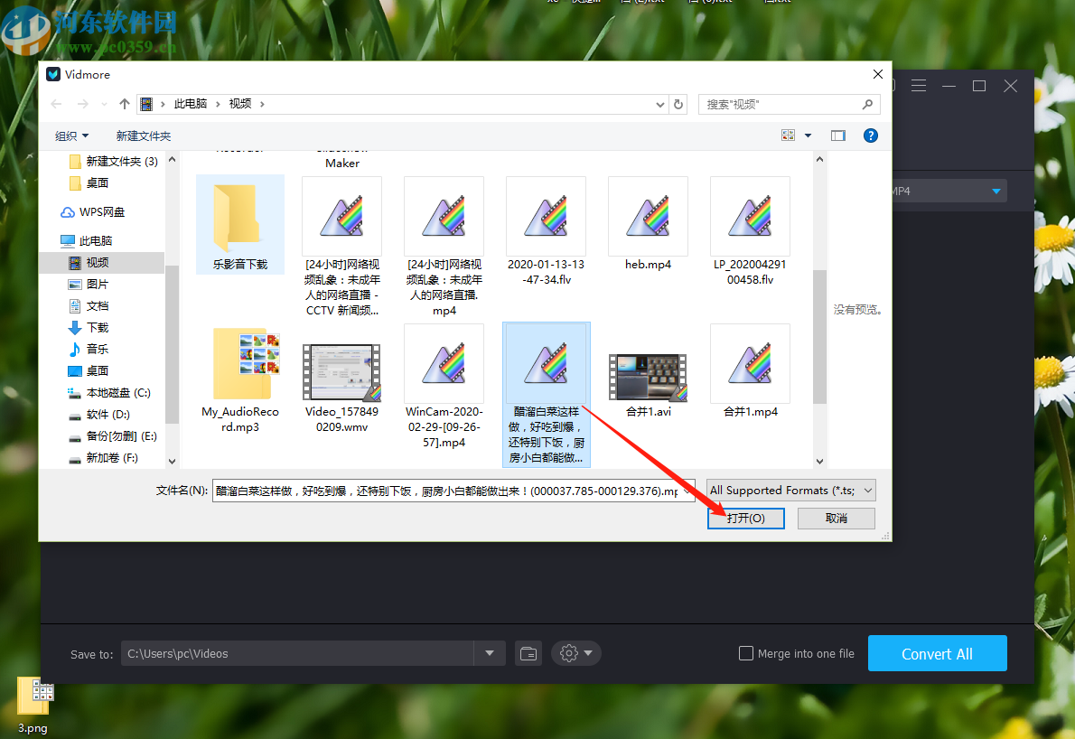Select 图片 in the sidebar tree
The width and height of the screenshot is (1075, 739).
pos(96,284)
